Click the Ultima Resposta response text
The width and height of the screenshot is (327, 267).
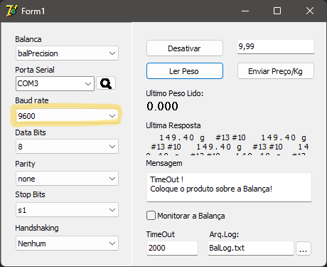227,144
